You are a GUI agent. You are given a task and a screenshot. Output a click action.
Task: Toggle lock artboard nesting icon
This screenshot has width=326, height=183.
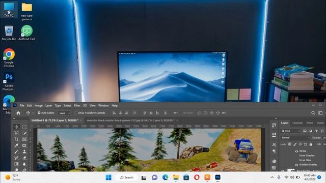306,144
